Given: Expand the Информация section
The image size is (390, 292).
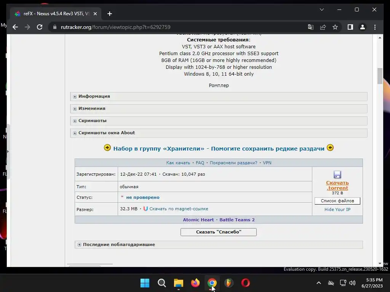Looking at the screenshot, I should pyautogui.click(x=219, y=96).
